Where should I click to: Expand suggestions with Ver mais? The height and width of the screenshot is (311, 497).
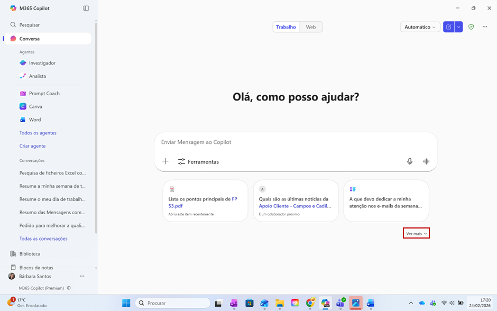coord(416,233)
